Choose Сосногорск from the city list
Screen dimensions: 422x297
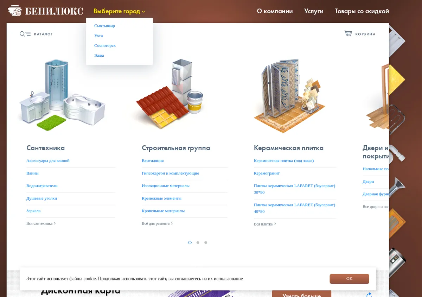click(105, 45)
